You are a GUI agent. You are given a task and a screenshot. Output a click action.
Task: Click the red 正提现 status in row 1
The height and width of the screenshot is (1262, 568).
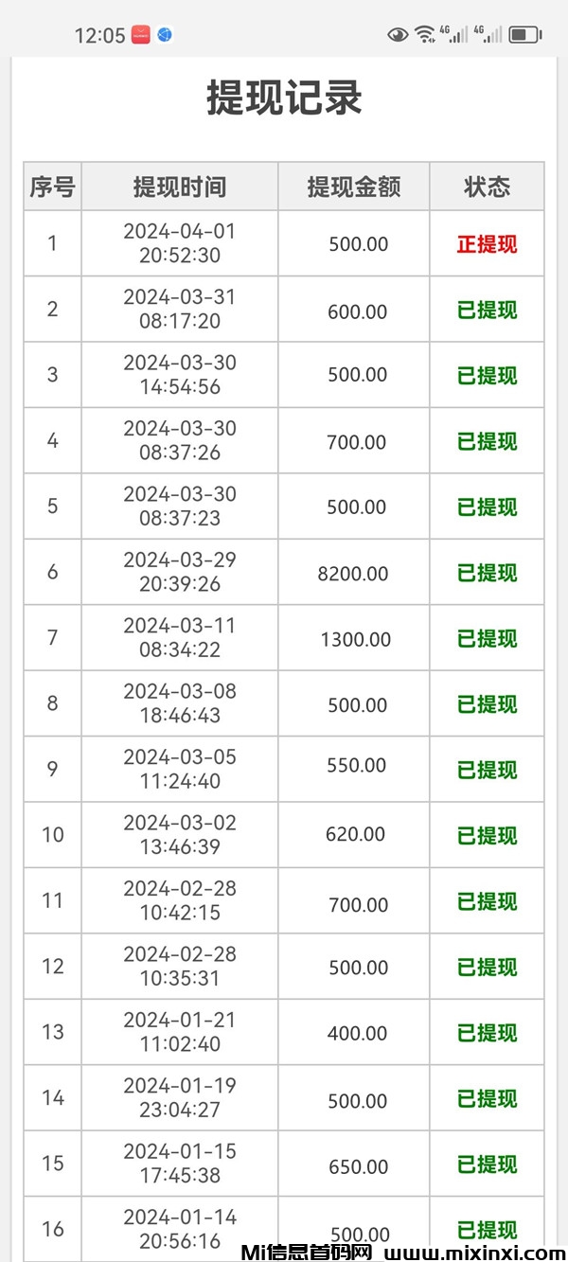pos(487,244)
